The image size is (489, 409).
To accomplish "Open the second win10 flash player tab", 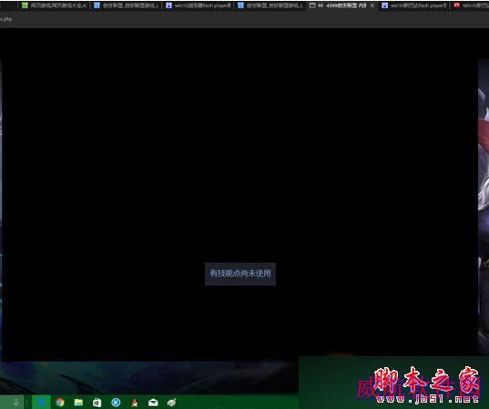I will pos(413,5).
